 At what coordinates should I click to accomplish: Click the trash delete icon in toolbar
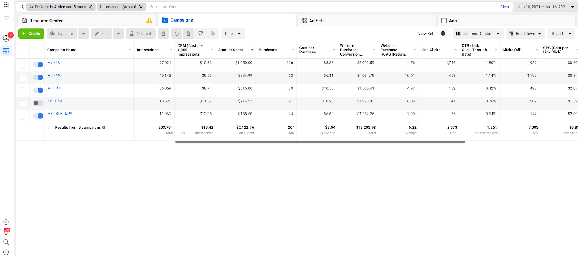(x=188, y=34)
